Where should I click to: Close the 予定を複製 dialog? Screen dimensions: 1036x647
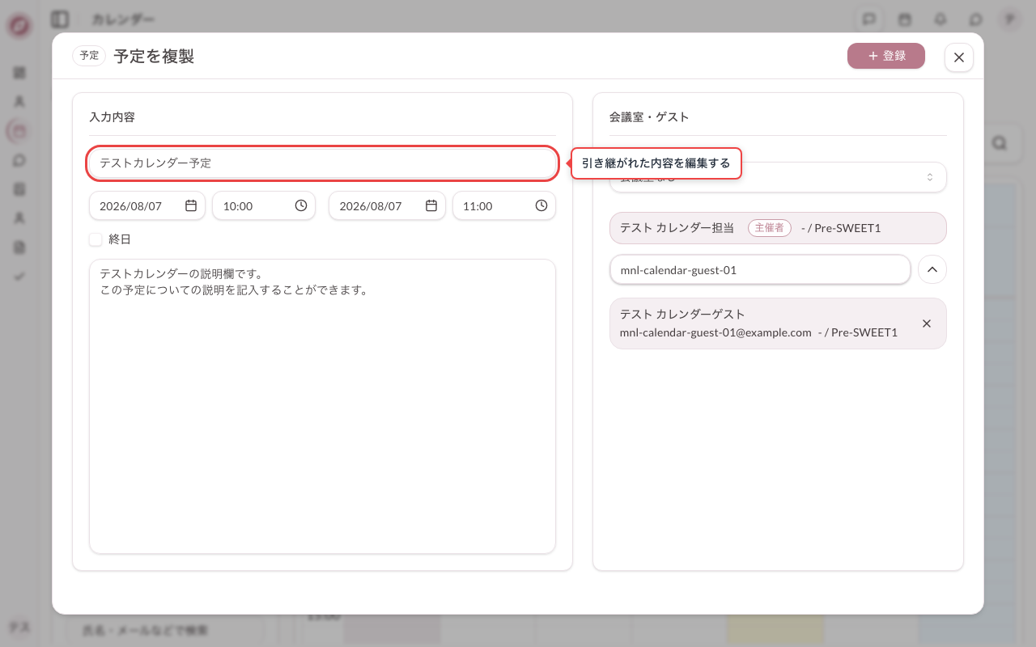959,57
